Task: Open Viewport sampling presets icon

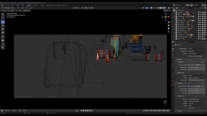Action: 202,62
